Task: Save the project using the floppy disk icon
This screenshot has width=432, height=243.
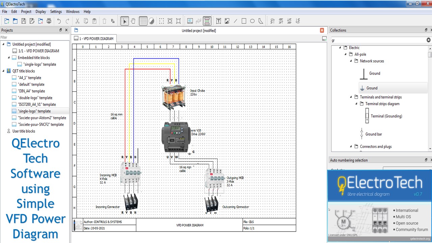Action: coord(24,21)
